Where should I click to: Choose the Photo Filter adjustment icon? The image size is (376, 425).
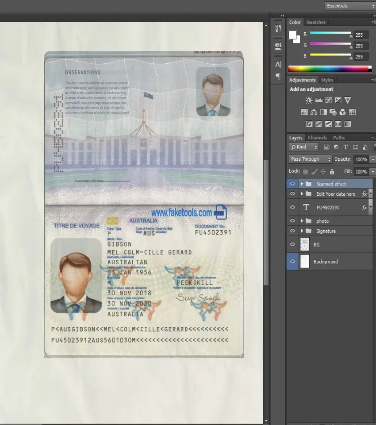click(x=333, y=112)
